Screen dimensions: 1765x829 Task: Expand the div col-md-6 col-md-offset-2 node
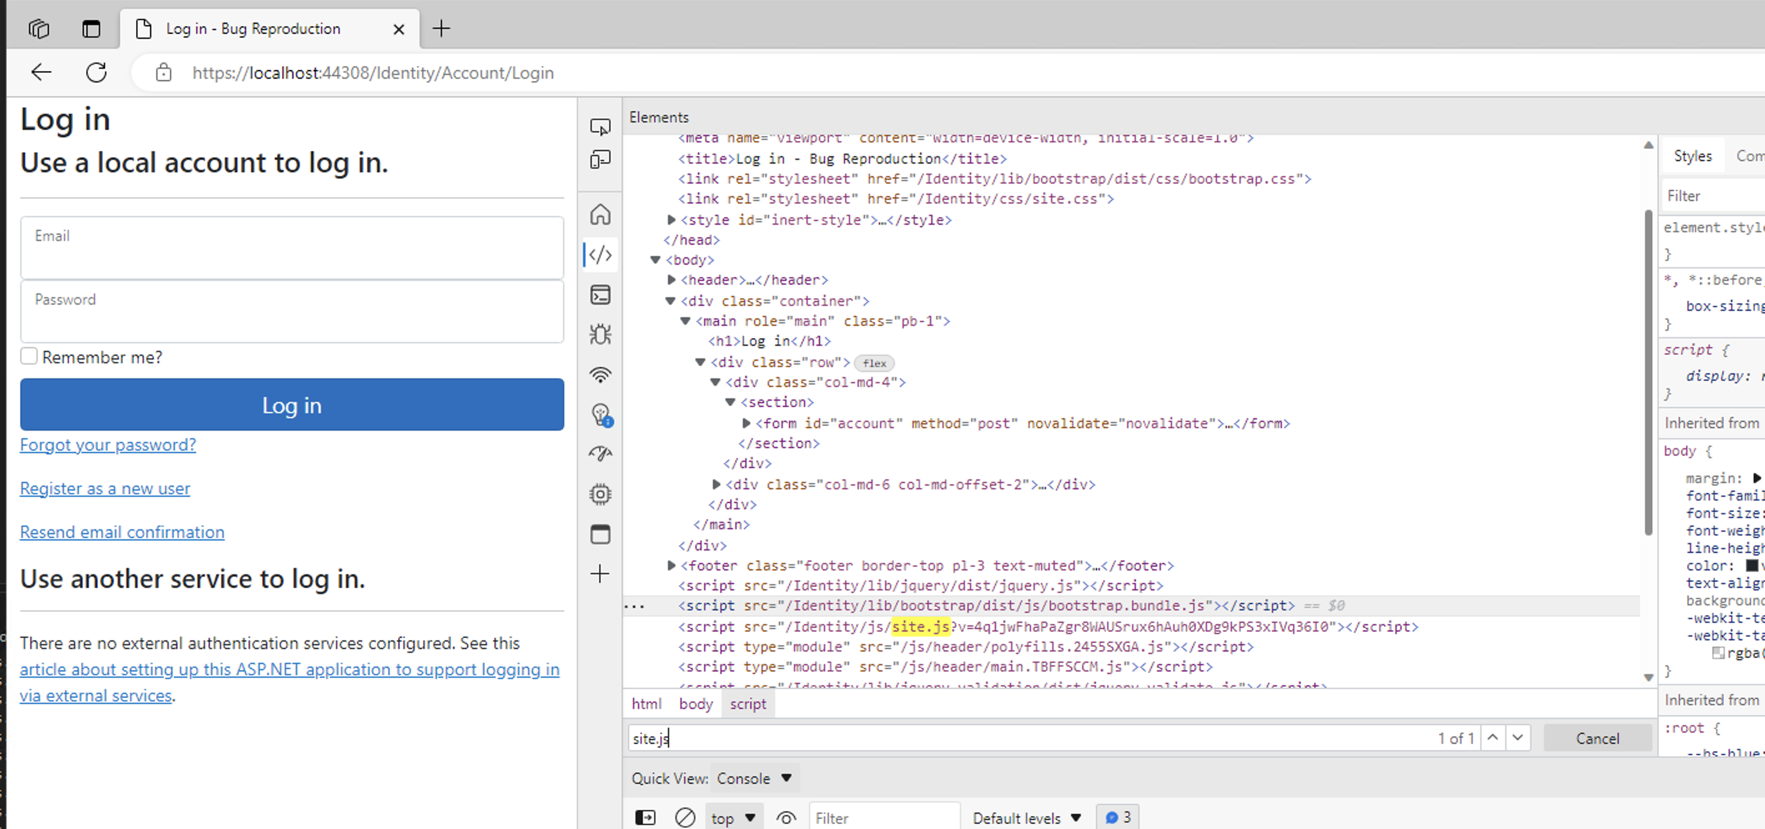tap(716, 484)
